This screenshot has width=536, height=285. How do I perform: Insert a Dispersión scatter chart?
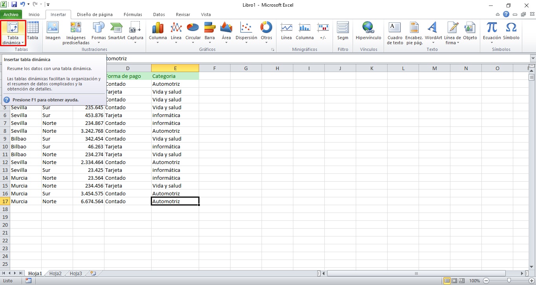246,33
